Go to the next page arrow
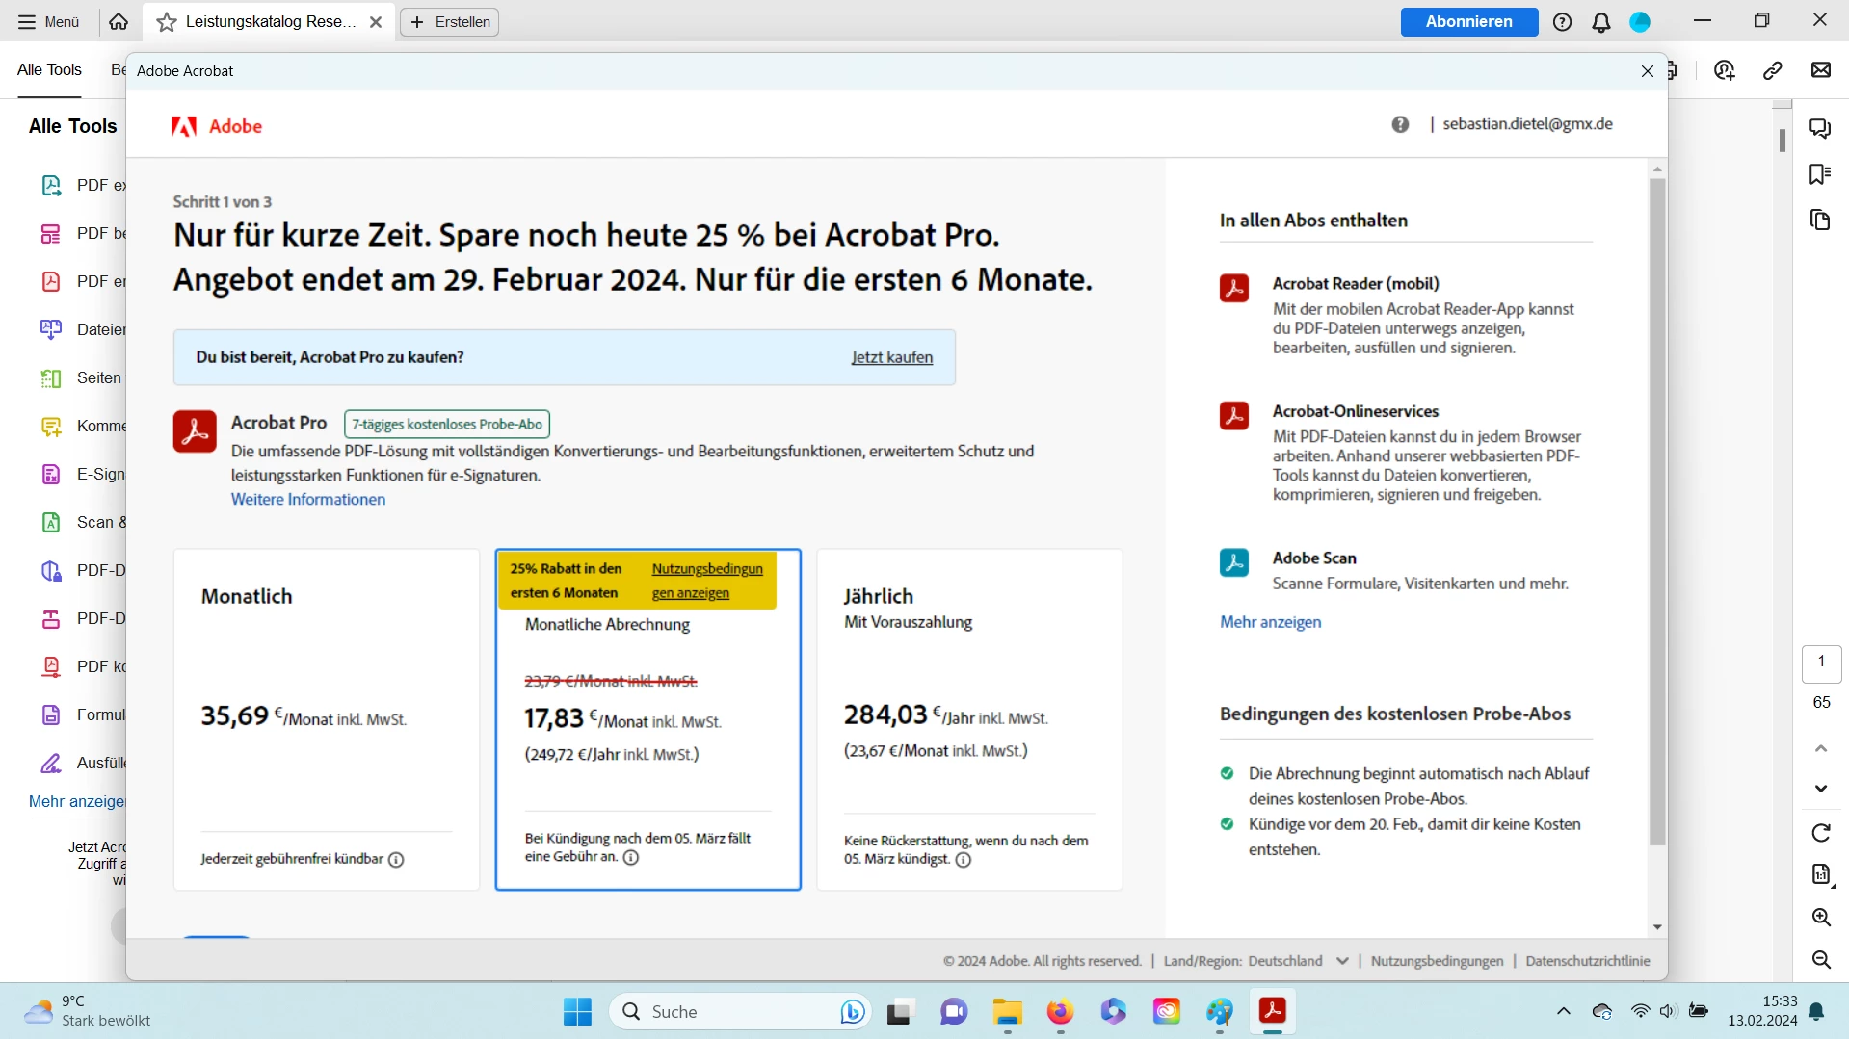 (1821, 789)
